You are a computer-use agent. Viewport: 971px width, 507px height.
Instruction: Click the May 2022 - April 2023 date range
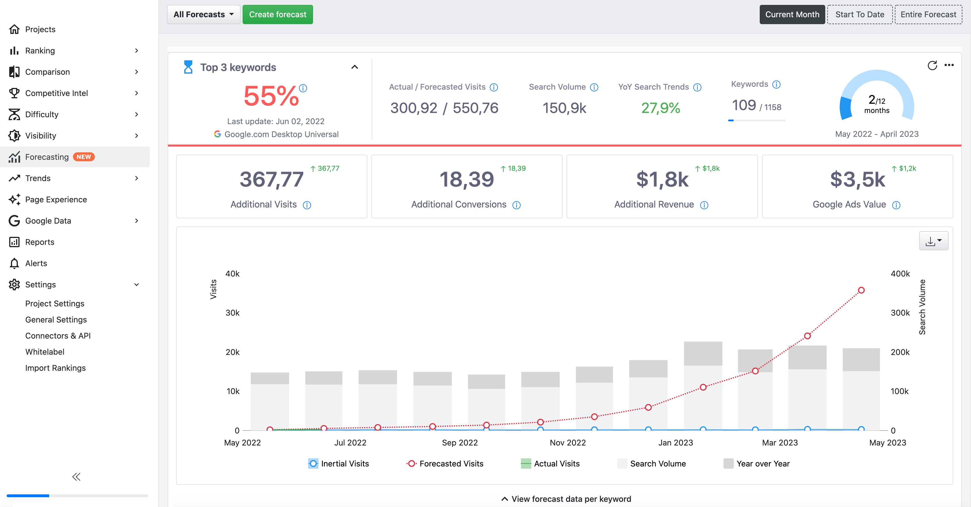[x=876, y=134]
